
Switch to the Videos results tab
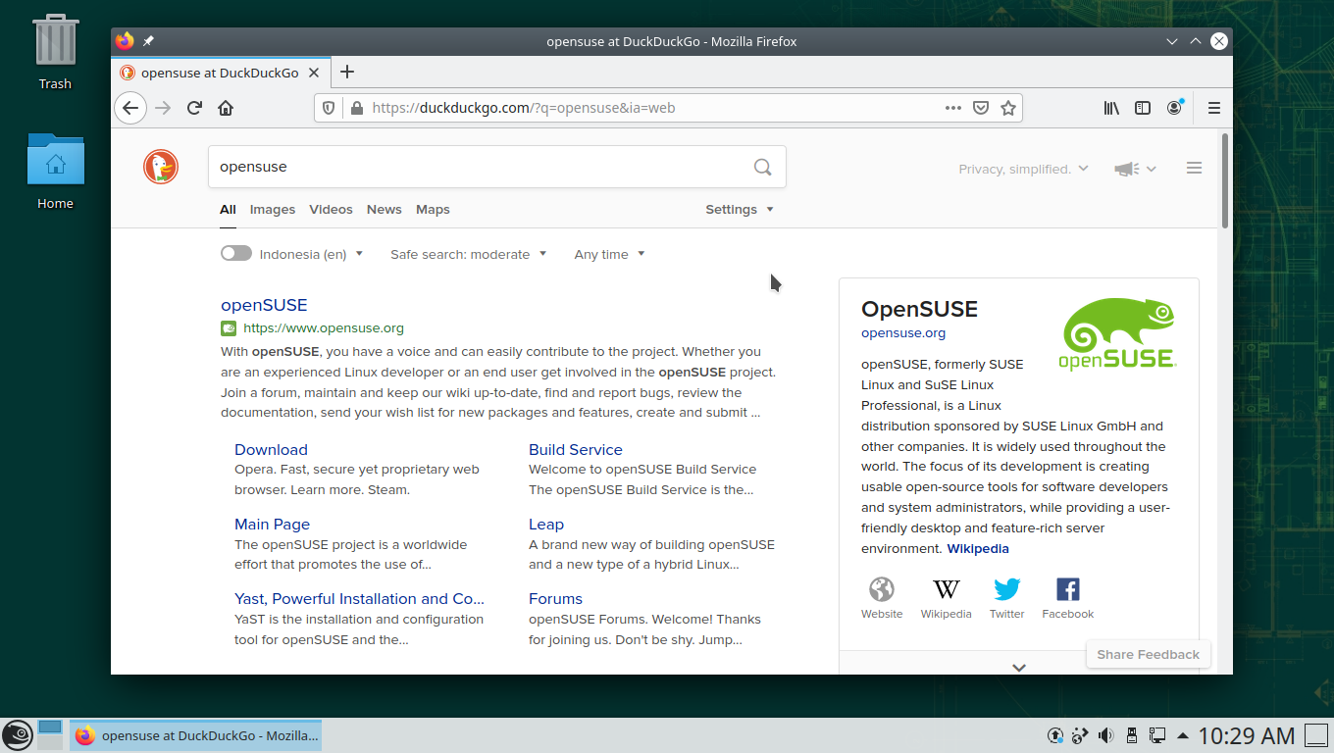click(331, 210)
